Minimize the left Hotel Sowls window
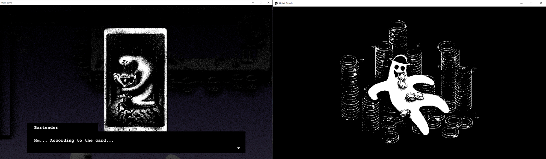 tap(253, 2)
